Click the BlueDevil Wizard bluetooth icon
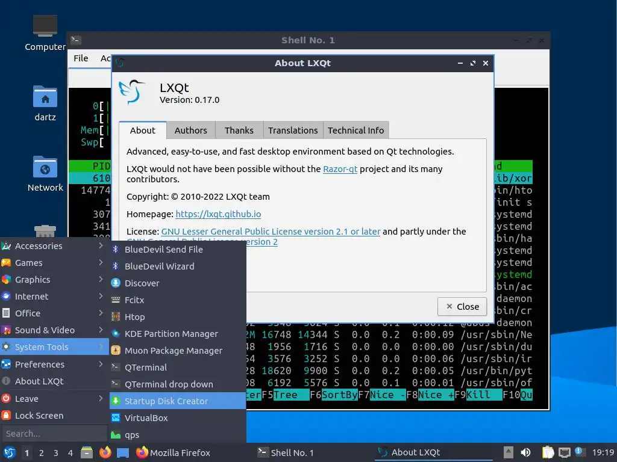This screenshot has width=617, height=462. (x=115, y=266)
